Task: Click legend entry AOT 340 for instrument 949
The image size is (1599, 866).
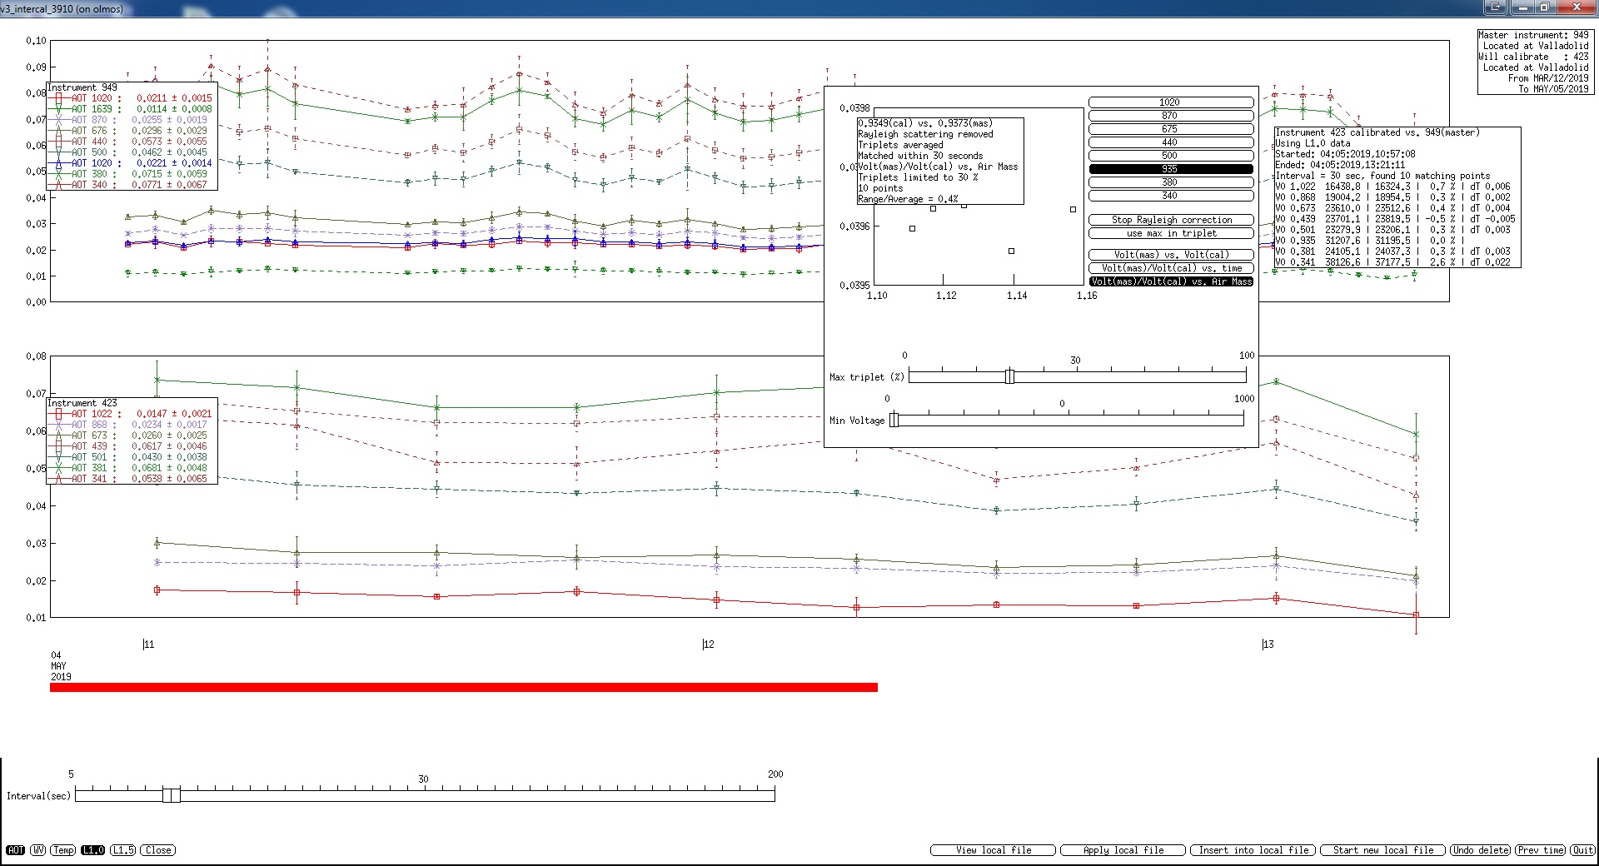Action: 131,185
